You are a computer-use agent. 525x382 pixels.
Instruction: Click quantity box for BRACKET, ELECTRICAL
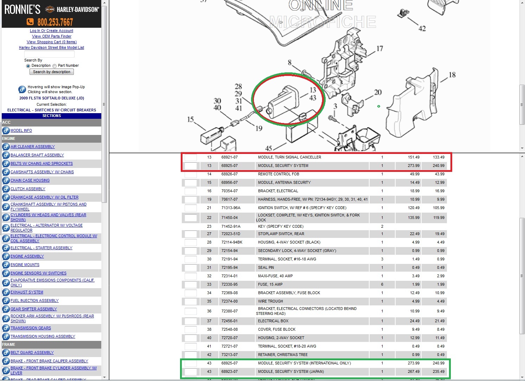pyautogui.click(x=191, y=191)
